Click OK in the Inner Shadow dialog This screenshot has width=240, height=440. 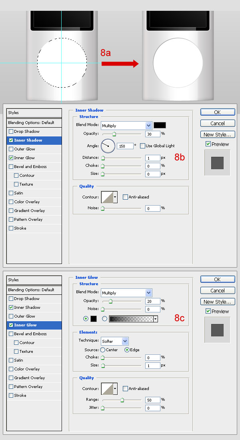[217, 112]
